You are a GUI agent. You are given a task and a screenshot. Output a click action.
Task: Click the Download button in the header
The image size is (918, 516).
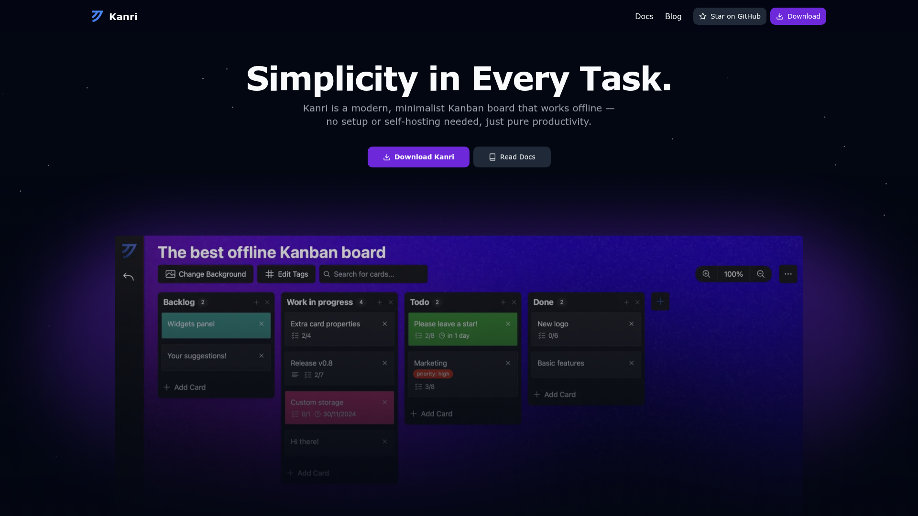(798, 16)
